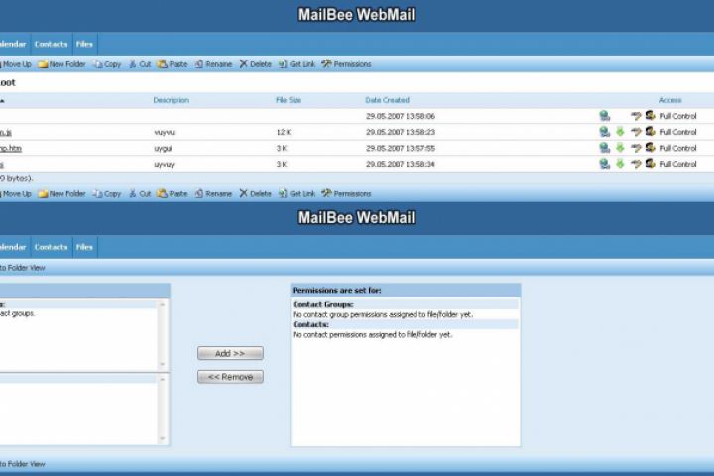Click the user-key icon in the 13:58:23 row

tap(651, 132)
